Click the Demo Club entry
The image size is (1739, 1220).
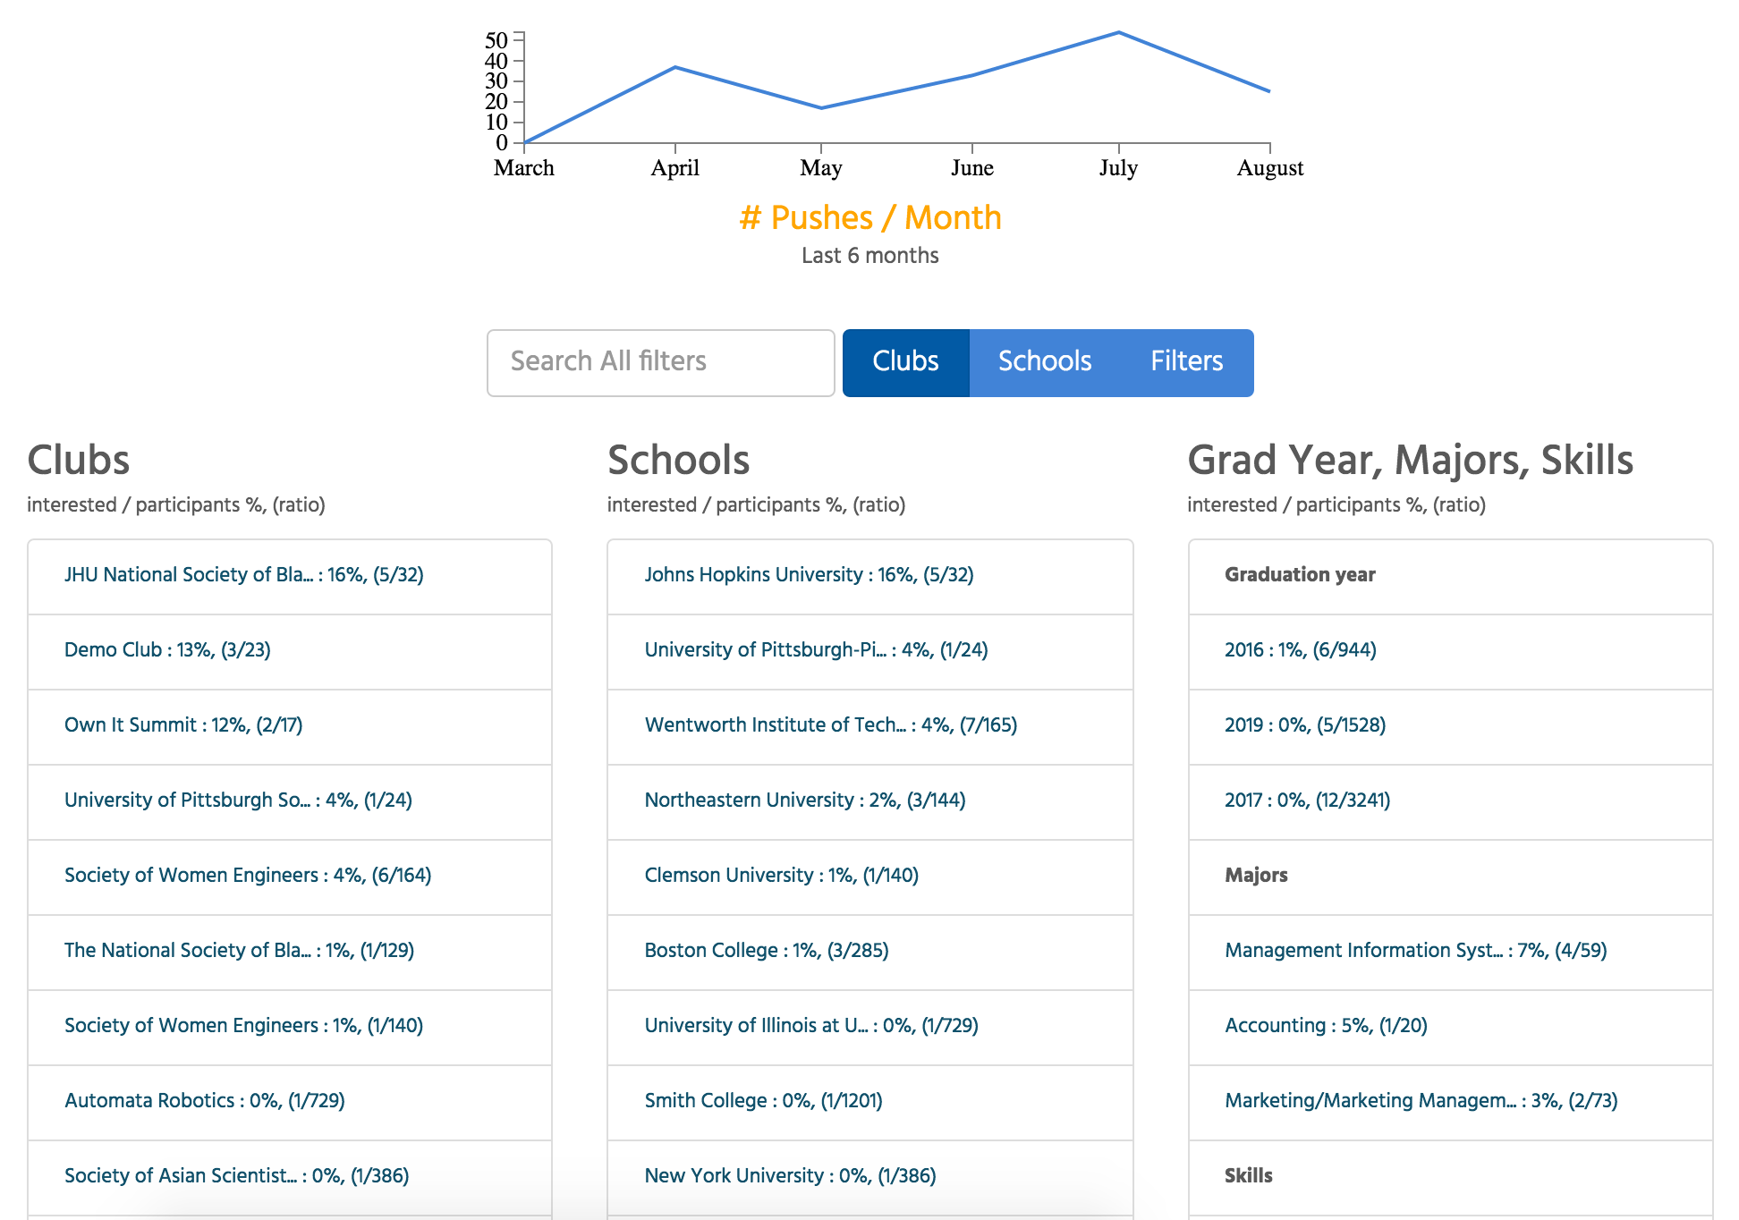(x=167, y=650)
